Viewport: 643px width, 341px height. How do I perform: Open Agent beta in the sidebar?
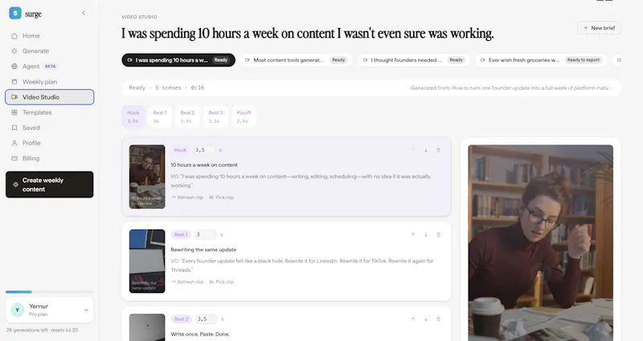[x=49, y=67]
